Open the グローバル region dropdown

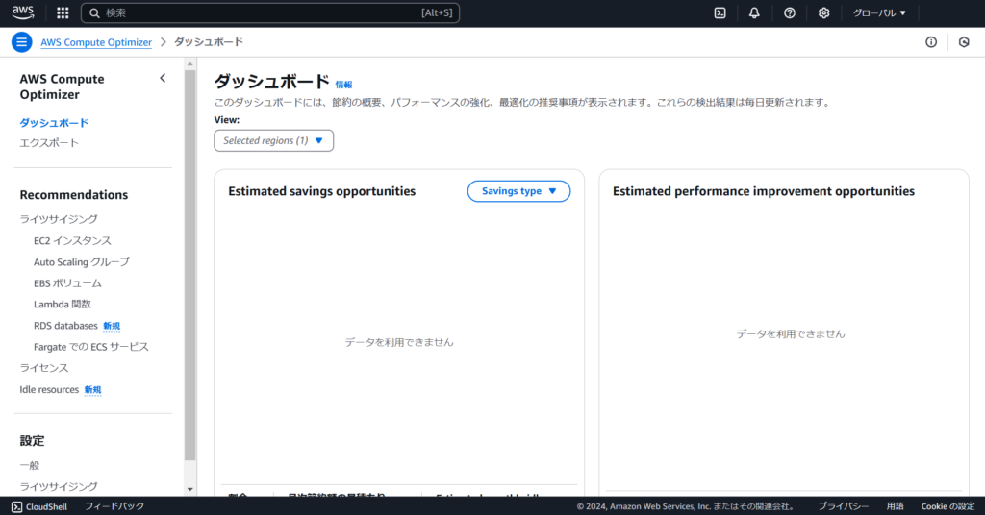point(879,12)
